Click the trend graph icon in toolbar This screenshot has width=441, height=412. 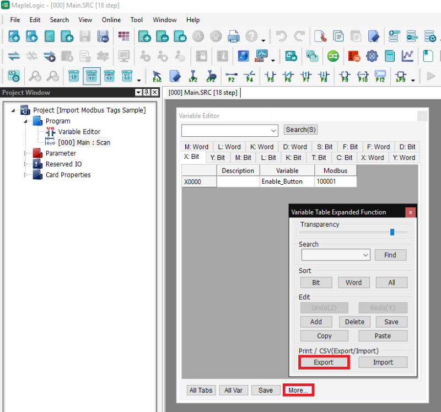click(407, 56)
